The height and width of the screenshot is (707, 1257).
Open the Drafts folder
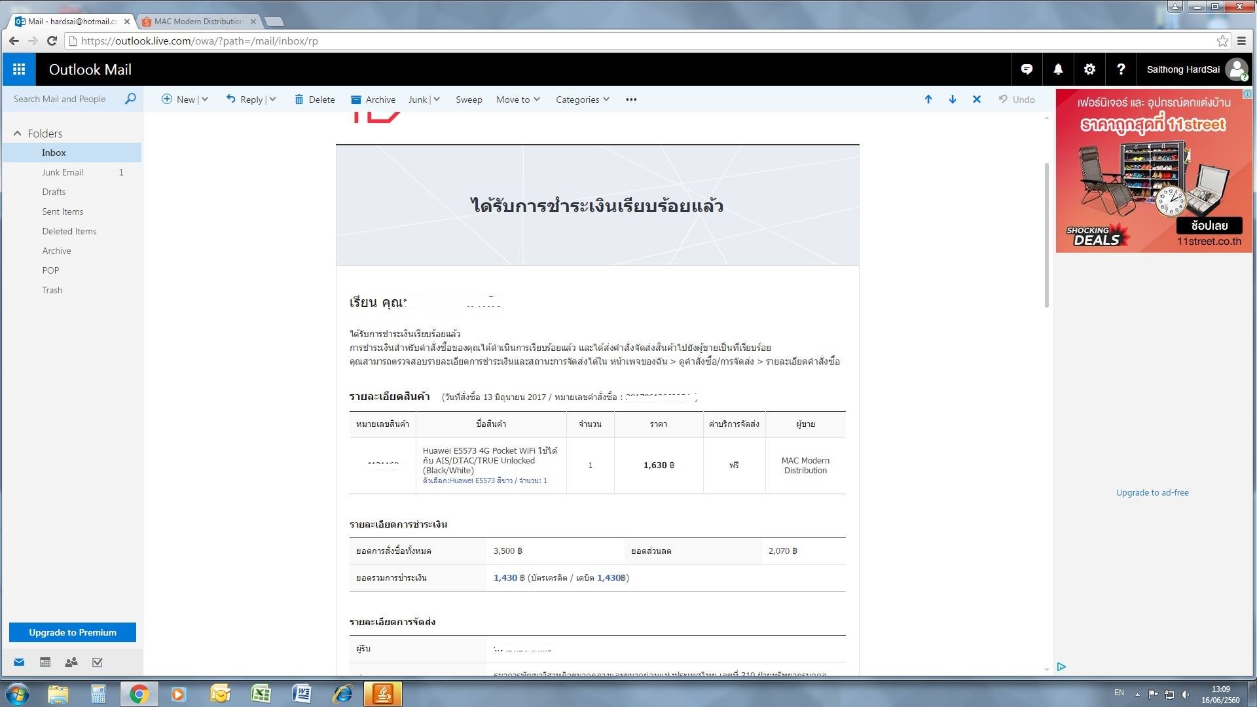coord(72,192)
